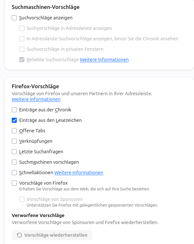Uncheck Einträge aus den Lesezeichen
Image resolution: width=194 pixels, height=244 pixels.
[14, 120]
